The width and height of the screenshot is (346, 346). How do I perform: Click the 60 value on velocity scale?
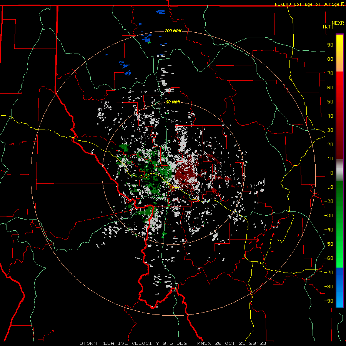330,87
